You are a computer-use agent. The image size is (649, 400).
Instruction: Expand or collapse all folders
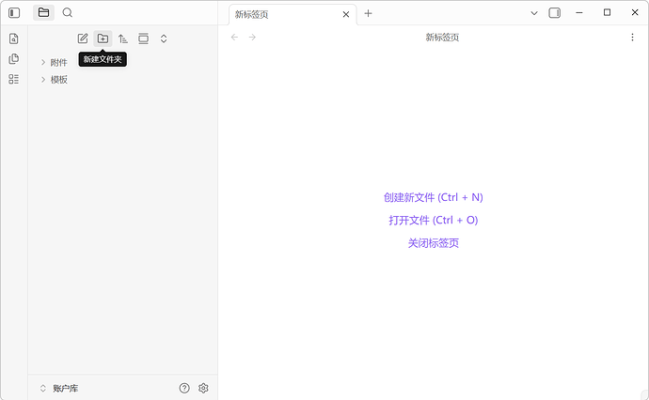coord(164,38)
